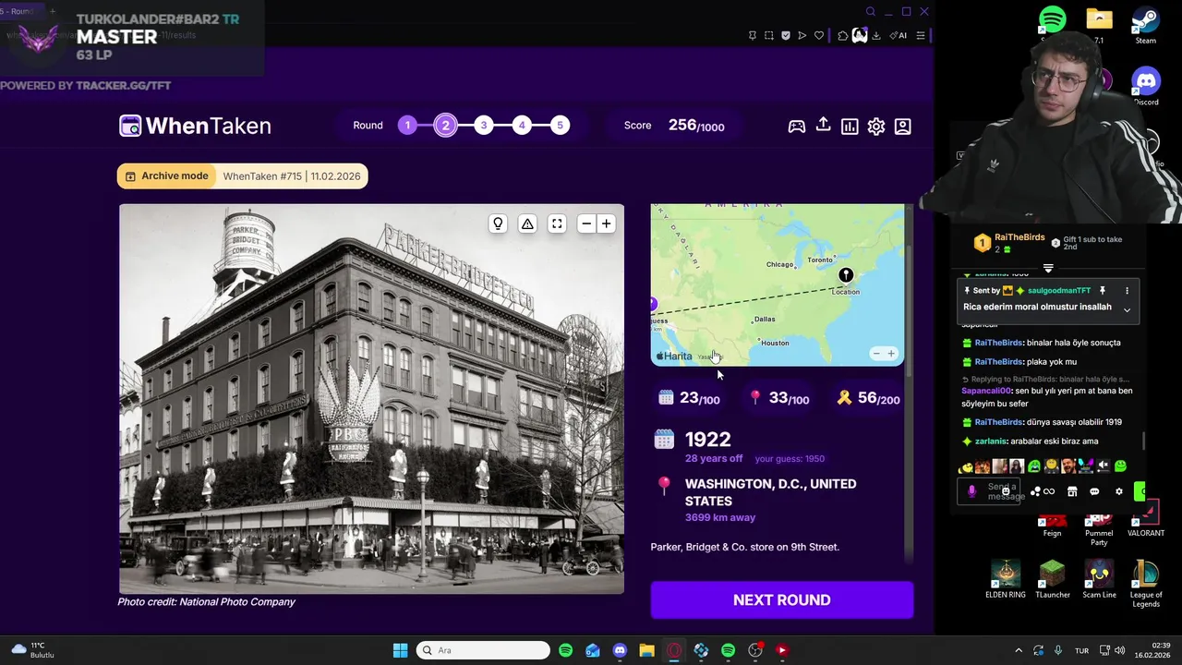The height and width of the screenshot is (665, 1182).
Task: Open pinned message three-dot menu
Action: (x=1127, y=291)
